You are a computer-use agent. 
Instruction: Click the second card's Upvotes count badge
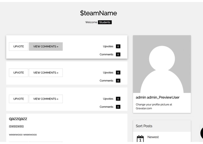tap(118, 73)
